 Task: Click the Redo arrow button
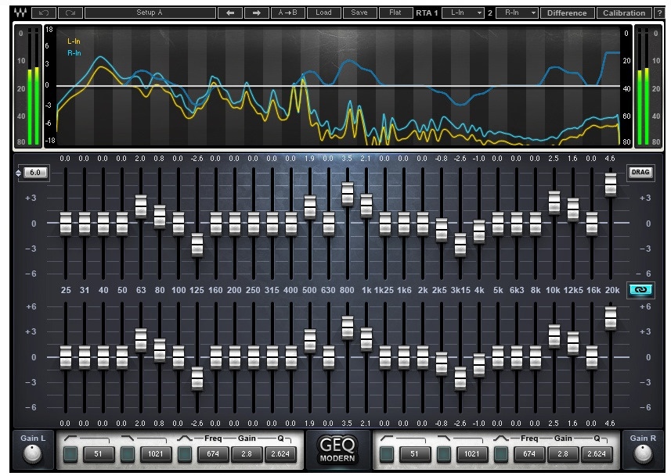[70, 13]
